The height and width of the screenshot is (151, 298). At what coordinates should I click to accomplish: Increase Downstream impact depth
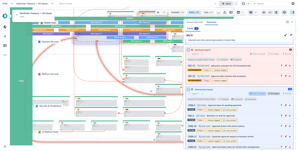click(x=203, y=94)
